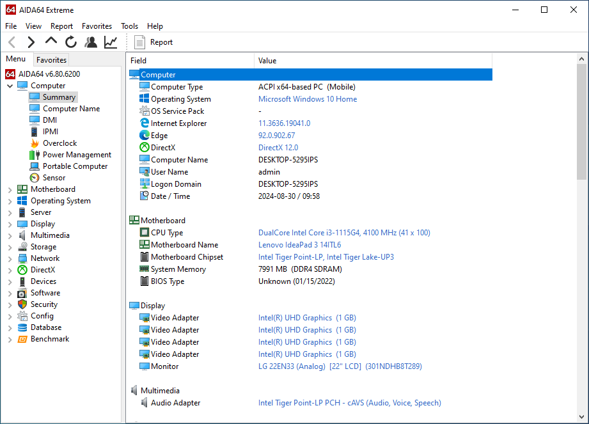Select the IPMI tree item
Viewport: 589px width, 424px height.
click(x=51, y=132)
